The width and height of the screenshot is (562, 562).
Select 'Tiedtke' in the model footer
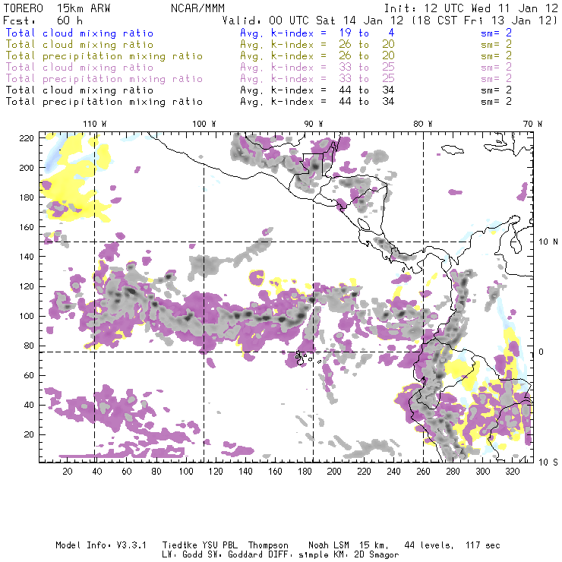coord(179,545)
